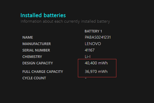
Task: Select the Li-I chemistry value
Action: [x=87, y=57]
